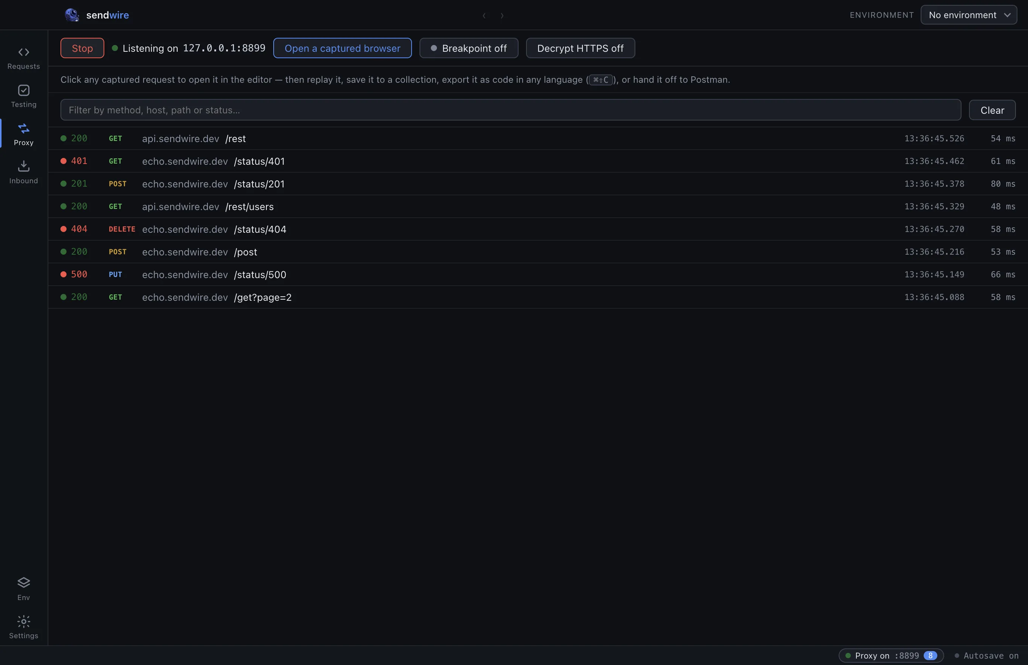The height and width of the screenshot is (665, 1028).
Task: Open the 401 /status/401 request row
Action: (x=538, y=161)
